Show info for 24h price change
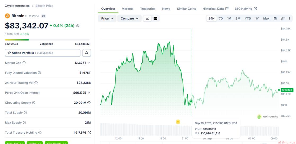 coord(78,26)
